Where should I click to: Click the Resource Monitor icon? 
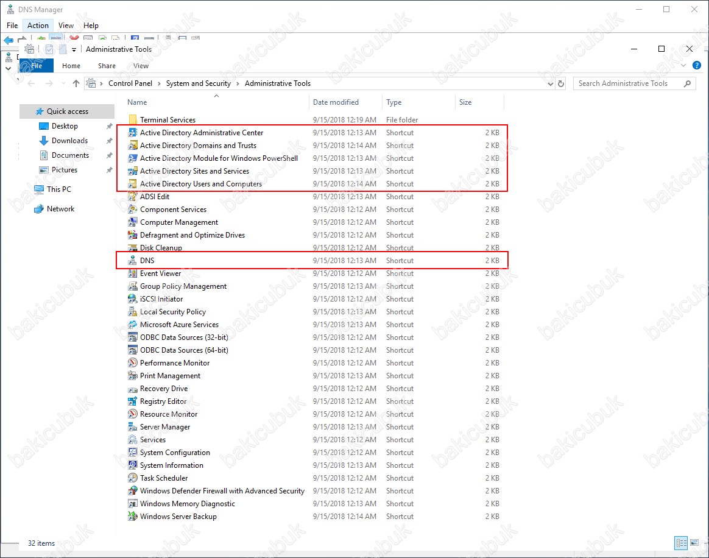(x=133, y=414)
